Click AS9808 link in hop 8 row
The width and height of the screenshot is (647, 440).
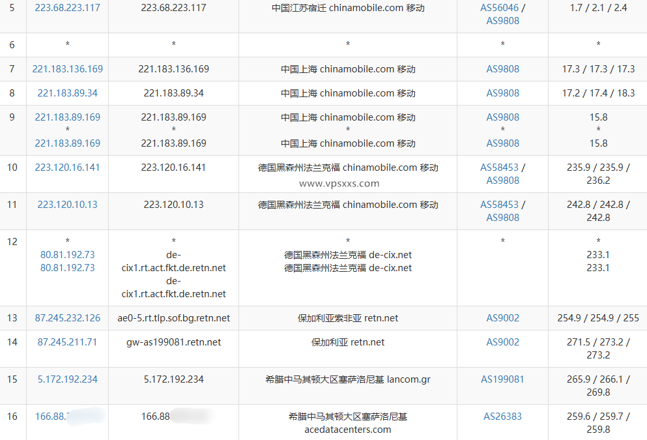point(502,93)
